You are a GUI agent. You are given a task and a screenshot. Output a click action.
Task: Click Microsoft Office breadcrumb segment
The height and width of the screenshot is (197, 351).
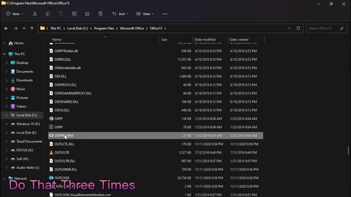[x=132, y=28]
